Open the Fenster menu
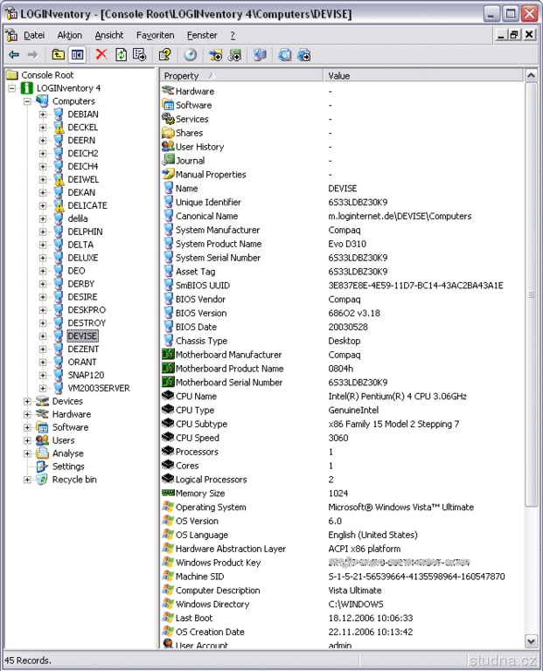 tap(202, 35)
